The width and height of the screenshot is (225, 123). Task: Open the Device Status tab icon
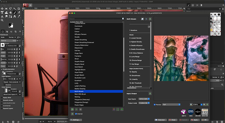coord(7,31)
